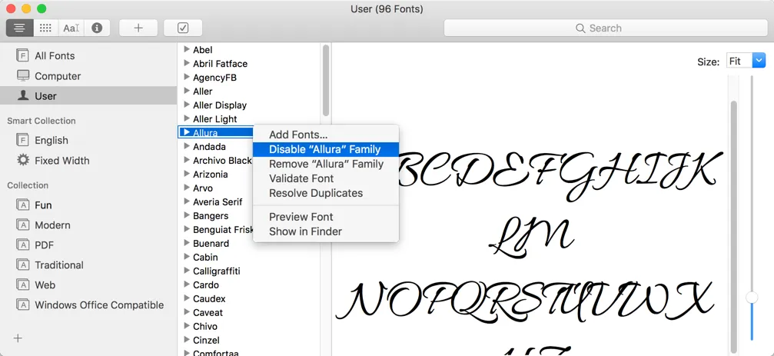
Task: Select the Cabin font row
Action: point(249,257)
